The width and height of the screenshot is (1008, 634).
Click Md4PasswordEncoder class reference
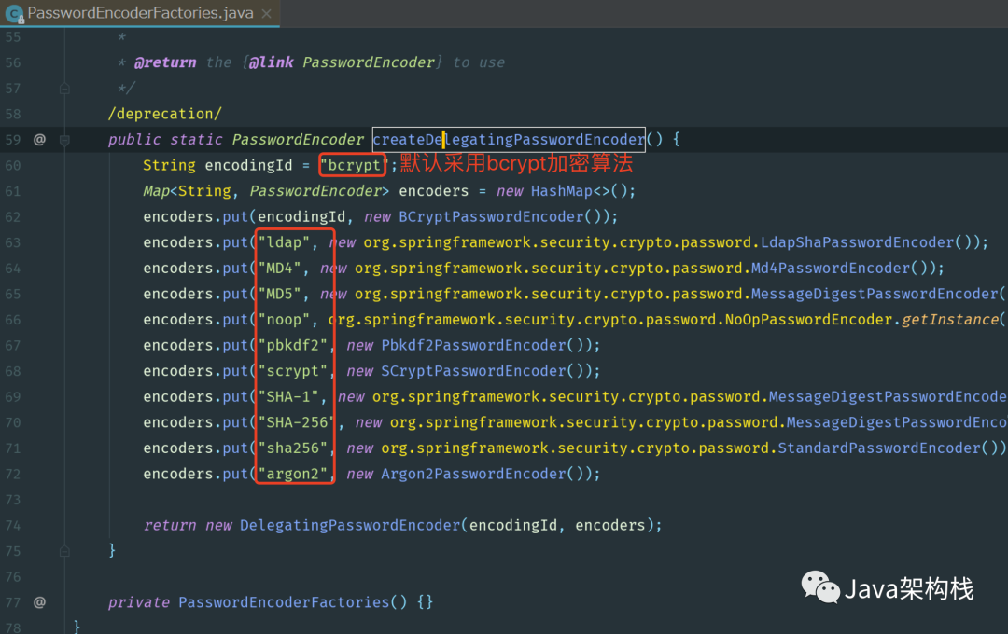(x=831, y=268)
